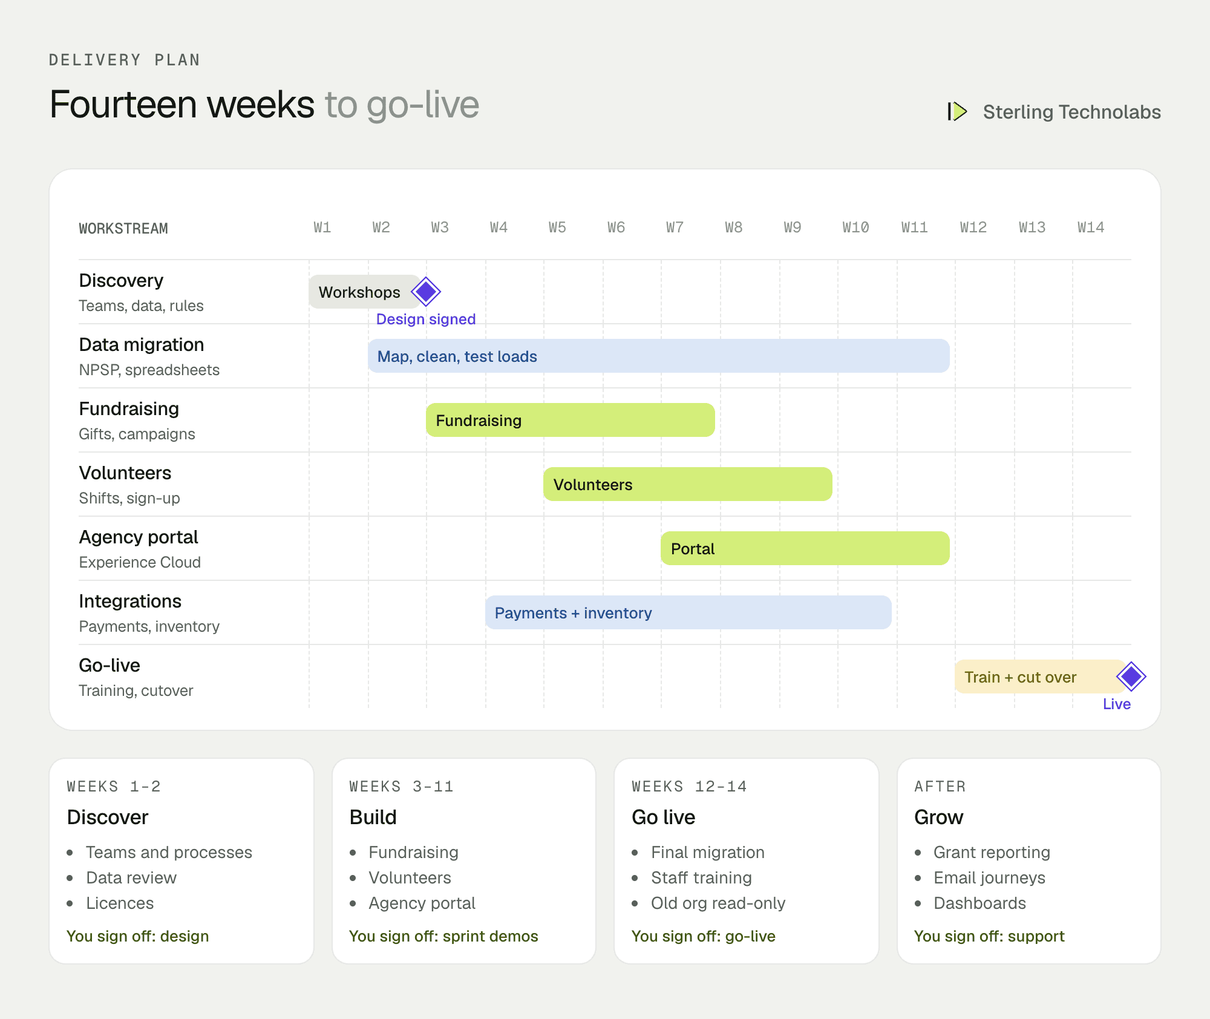This screenshot has width=1210, height=1019.
Task: Click the W9 week column header
Action: click(x=793, y=228)
